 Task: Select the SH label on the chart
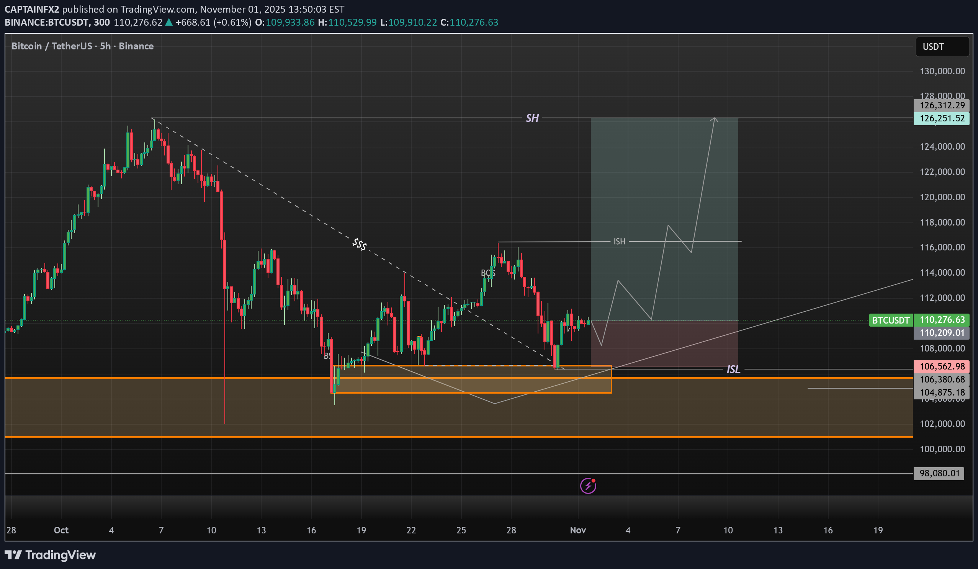tap(533, 118)
